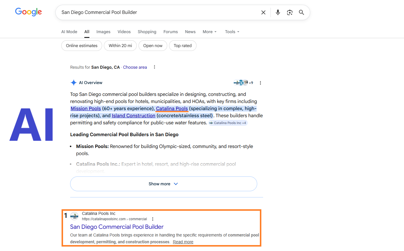Click the catalinapoolsinc.com URL text
The height and width of the screenshot is (251, 404).
[115, 219]
